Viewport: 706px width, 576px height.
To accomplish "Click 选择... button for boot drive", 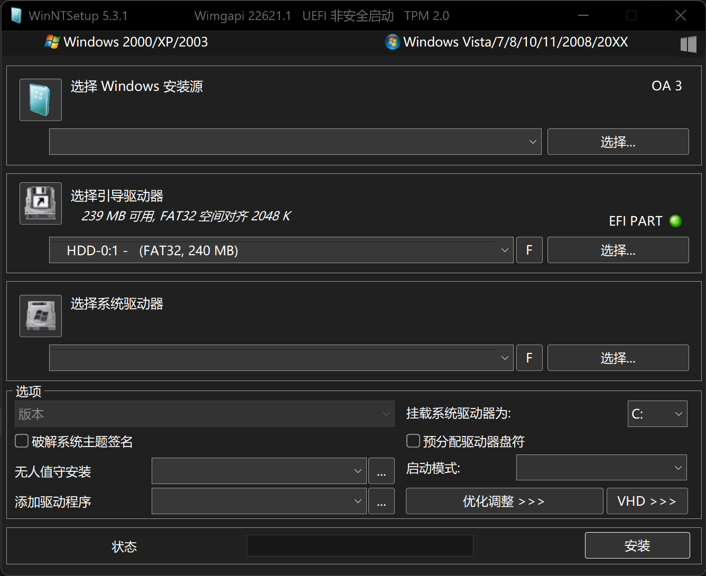I will tap(618, 250).
